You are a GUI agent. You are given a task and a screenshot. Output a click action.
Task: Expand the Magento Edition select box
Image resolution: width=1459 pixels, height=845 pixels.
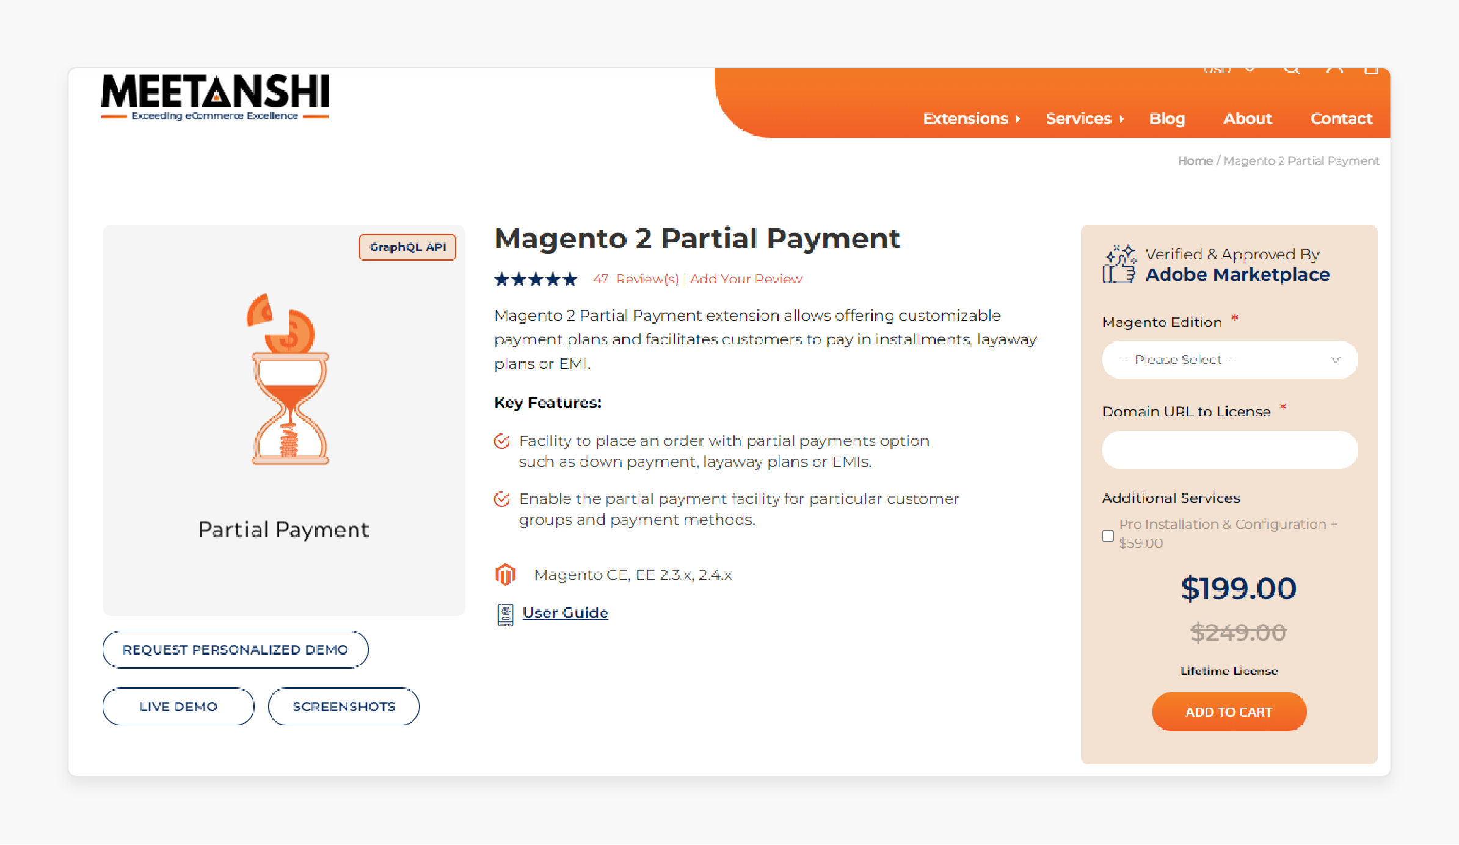pos(1229,360)
